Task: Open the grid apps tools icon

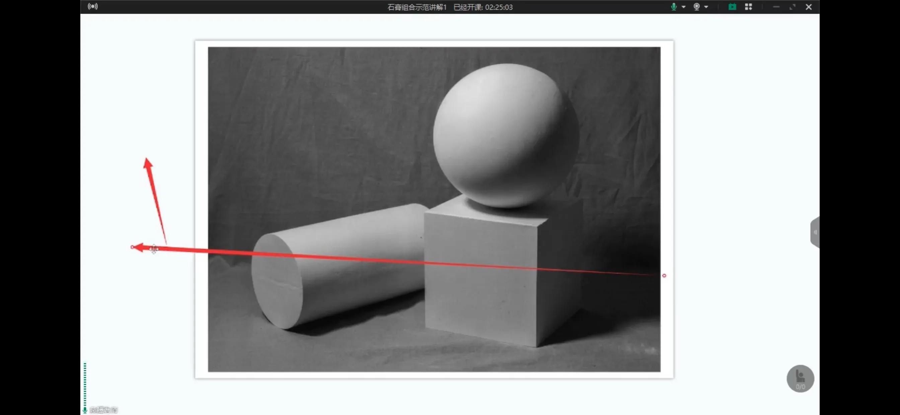Action: click(748, 7)
